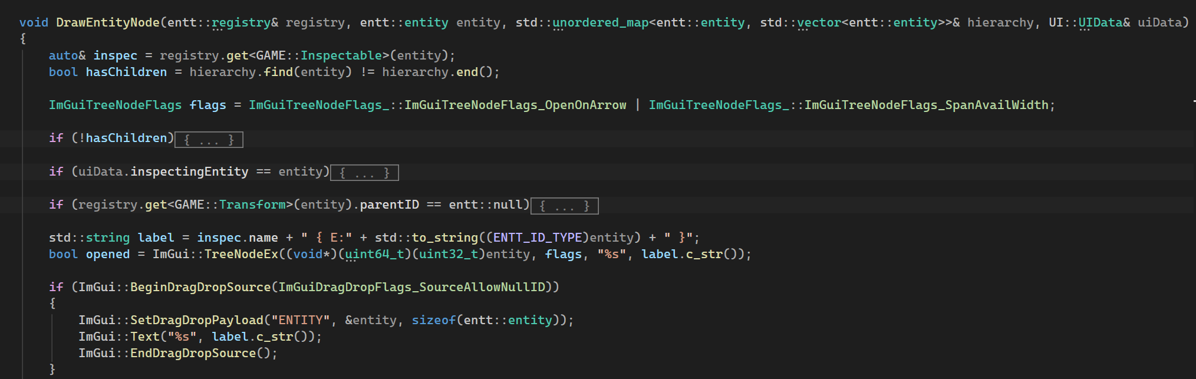This screenshot has width=1196, height=379.
Task: Click the Transform type name
Action: point(252,205)
